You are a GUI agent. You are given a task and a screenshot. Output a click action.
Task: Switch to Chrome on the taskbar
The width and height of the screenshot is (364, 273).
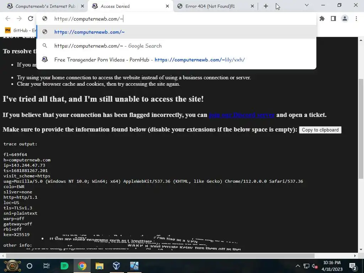[82, 266]
